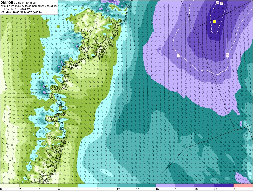
Task: Click the 4–6 m/s green legend swatch
Action: click(49, 185)
